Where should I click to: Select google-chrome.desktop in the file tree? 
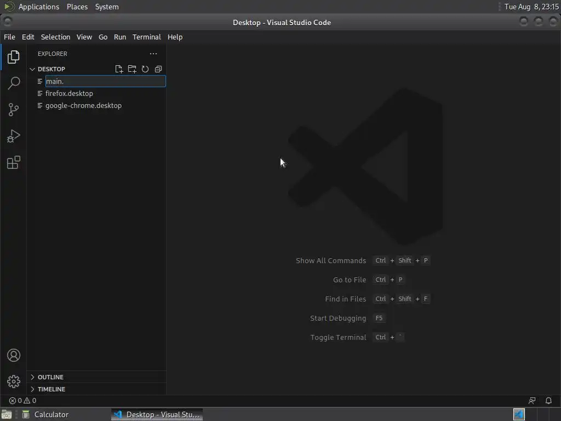pyautogui.click(x=83, y=106)
